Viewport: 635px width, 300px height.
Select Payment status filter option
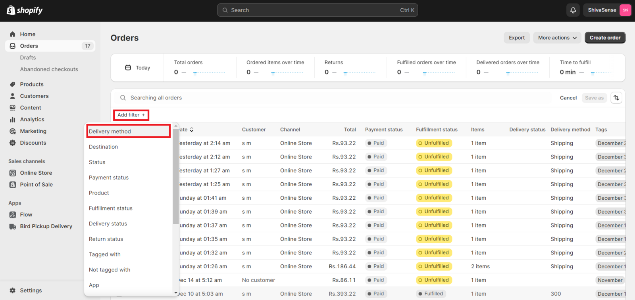pyautogui.click(x=129, y=178)
